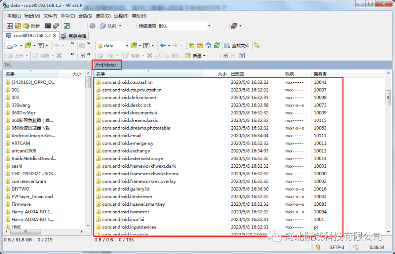Open the 帮助(H) menu

(139, 16)
